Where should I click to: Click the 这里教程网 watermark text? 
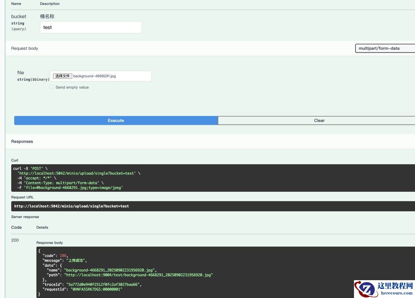[395, 286]
